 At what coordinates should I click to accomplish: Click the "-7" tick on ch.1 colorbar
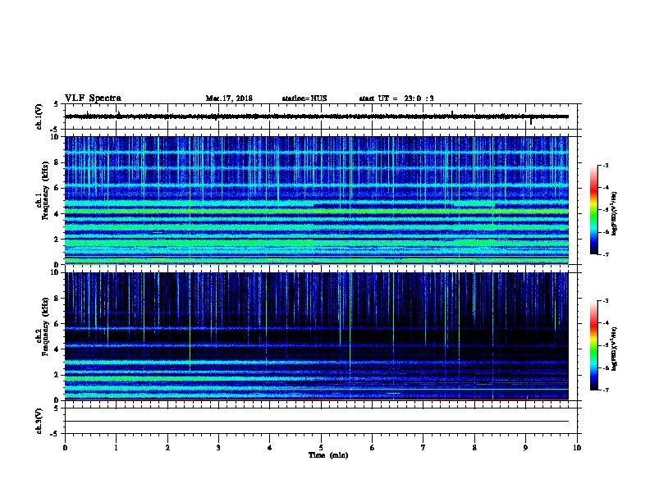coord(605,254)
